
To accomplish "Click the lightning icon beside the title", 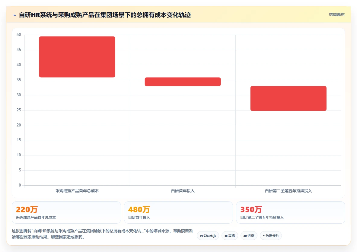I will [x=14, y=15].
